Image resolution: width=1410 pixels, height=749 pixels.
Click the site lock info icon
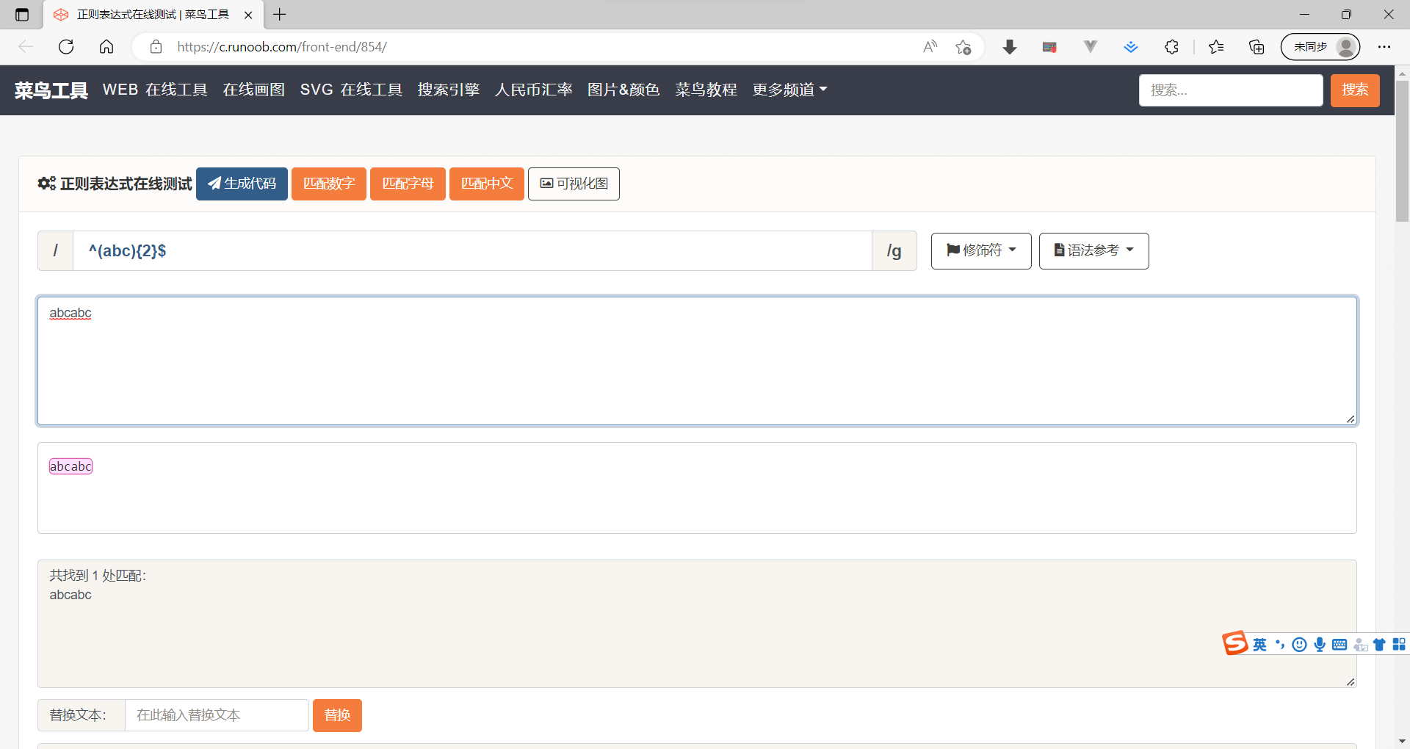pyautogui.click(x=156, y=47)
